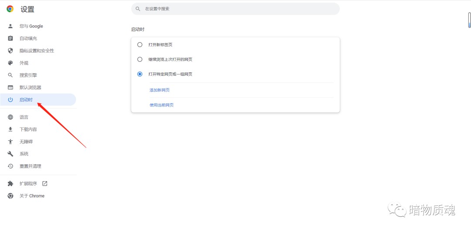Click the 在设置中搜索 search field
The image size is (471, 231).
coord(235,9)
